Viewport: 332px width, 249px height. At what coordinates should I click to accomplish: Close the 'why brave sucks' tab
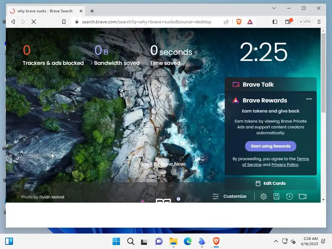81,11
